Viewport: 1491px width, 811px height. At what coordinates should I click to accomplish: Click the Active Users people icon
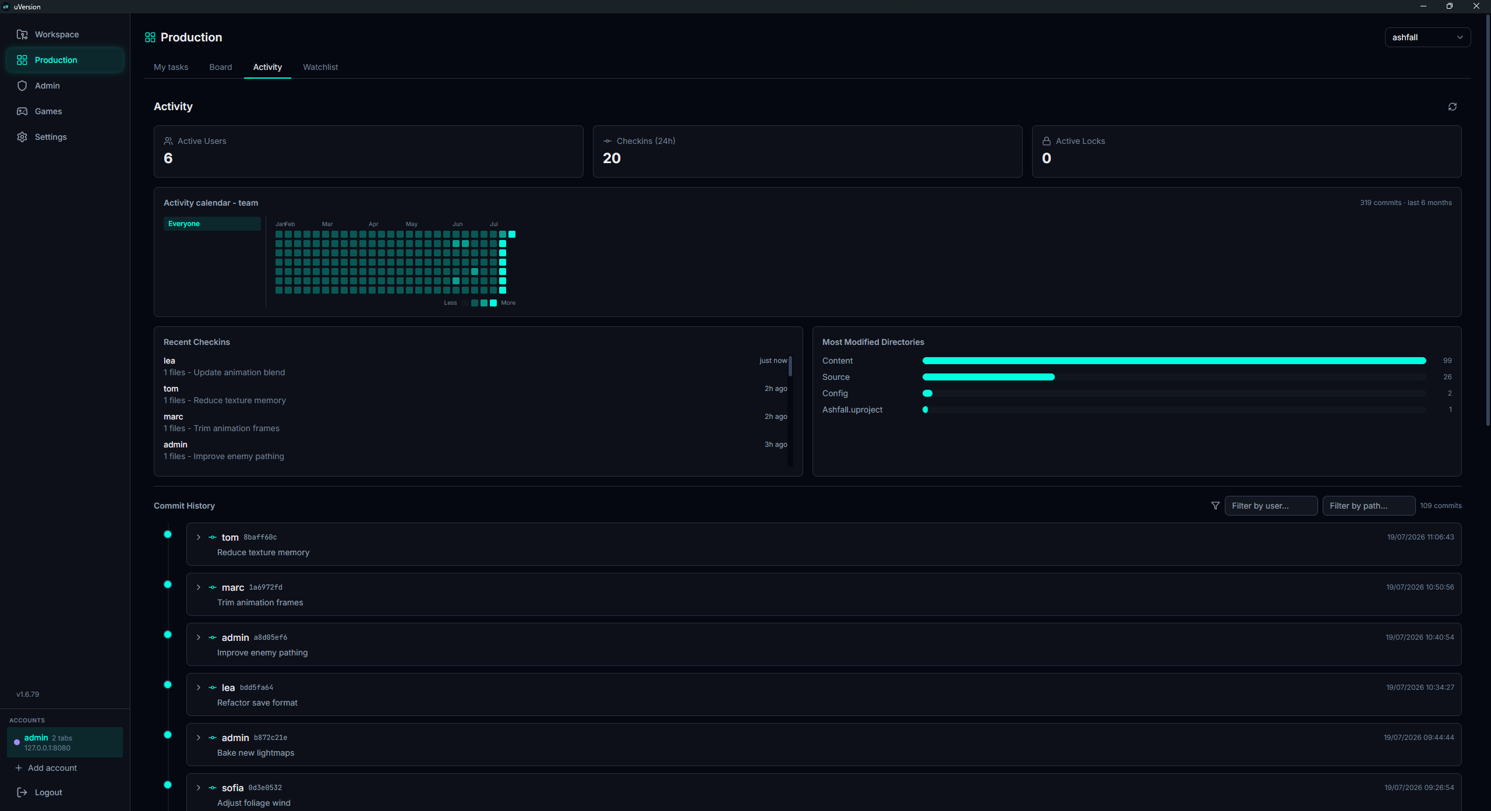point(168,141)
